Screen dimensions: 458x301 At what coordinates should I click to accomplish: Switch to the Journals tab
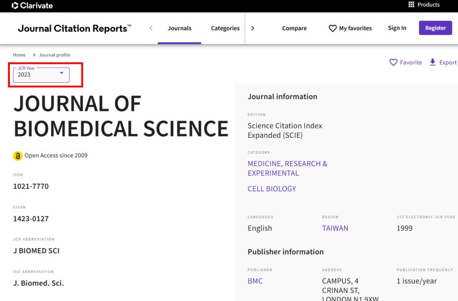click(x=179, y=28)
